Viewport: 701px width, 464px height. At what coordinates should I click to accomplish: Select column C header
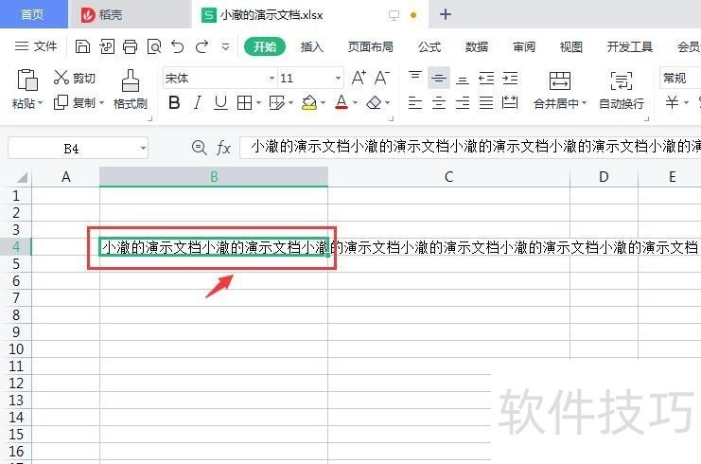[448, 177]
